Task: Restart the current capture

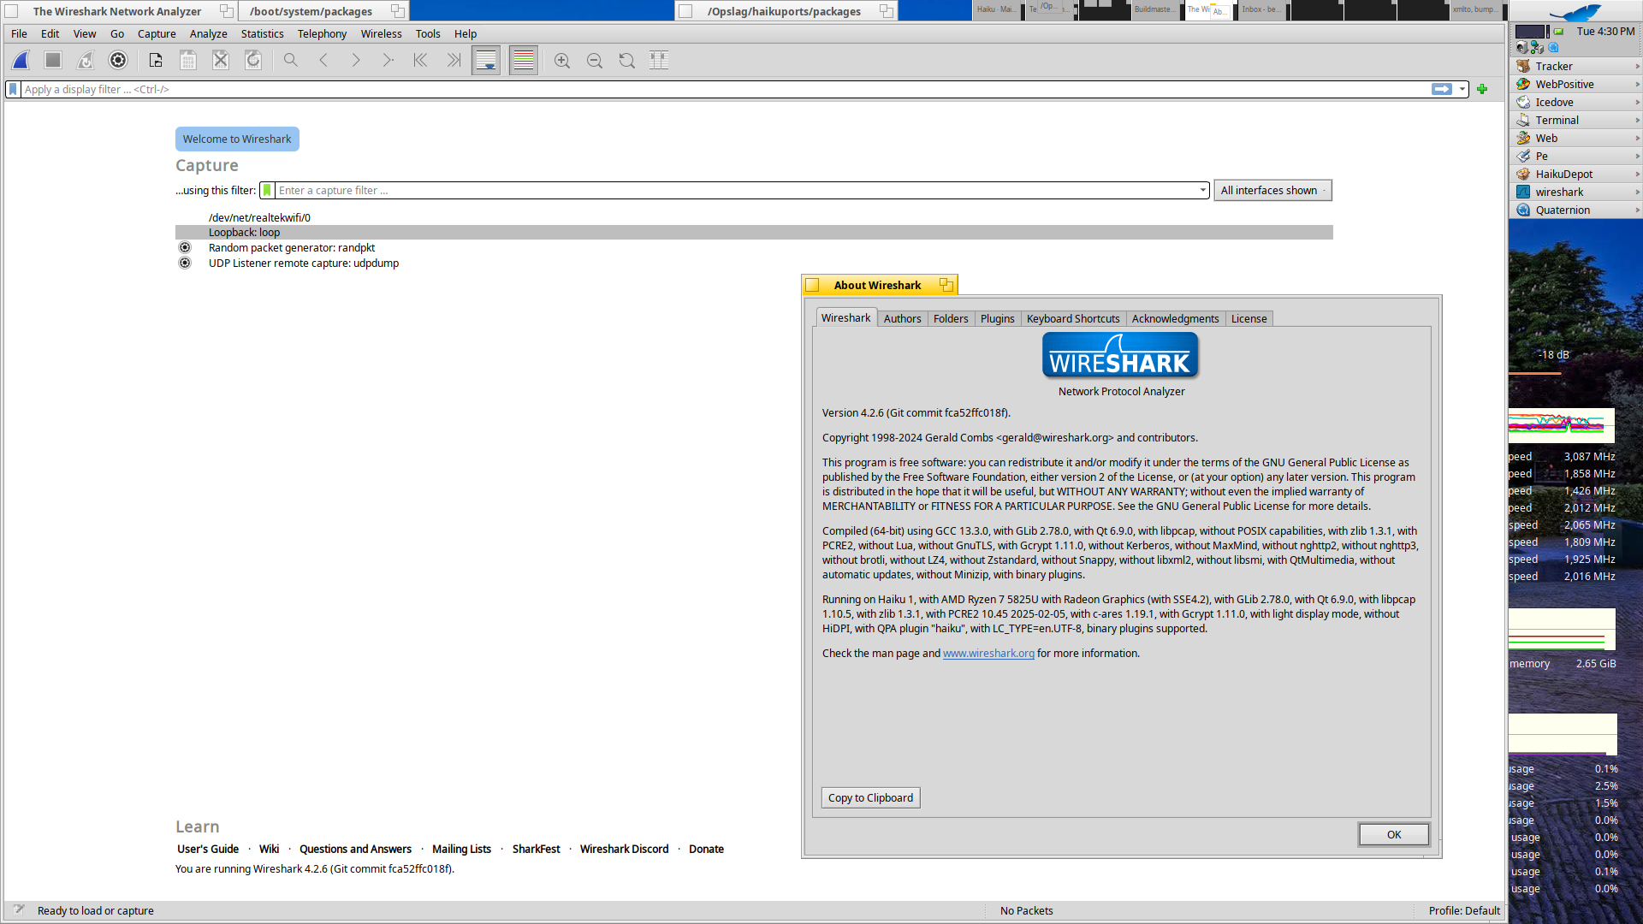Action: [86, 61]
